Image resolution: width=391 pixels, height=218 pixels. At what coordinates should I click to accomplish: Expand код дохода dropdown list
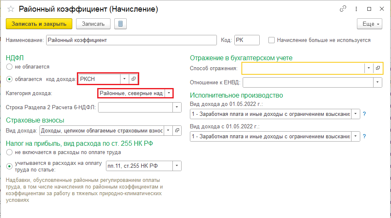tap(124, 79)
